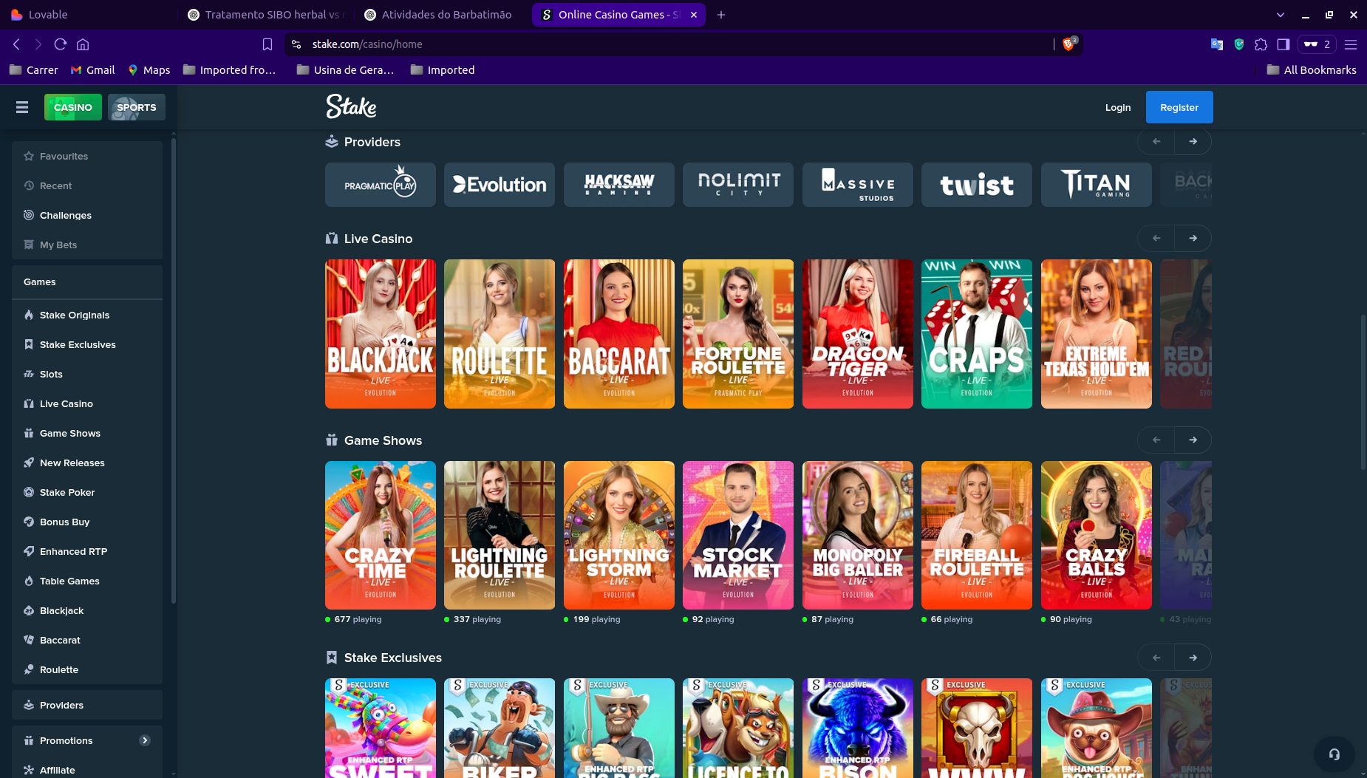Screen dimensions: 1367x778
Task: Click the Stake logo
Action: pyautogui.click(x=351, y=106)
